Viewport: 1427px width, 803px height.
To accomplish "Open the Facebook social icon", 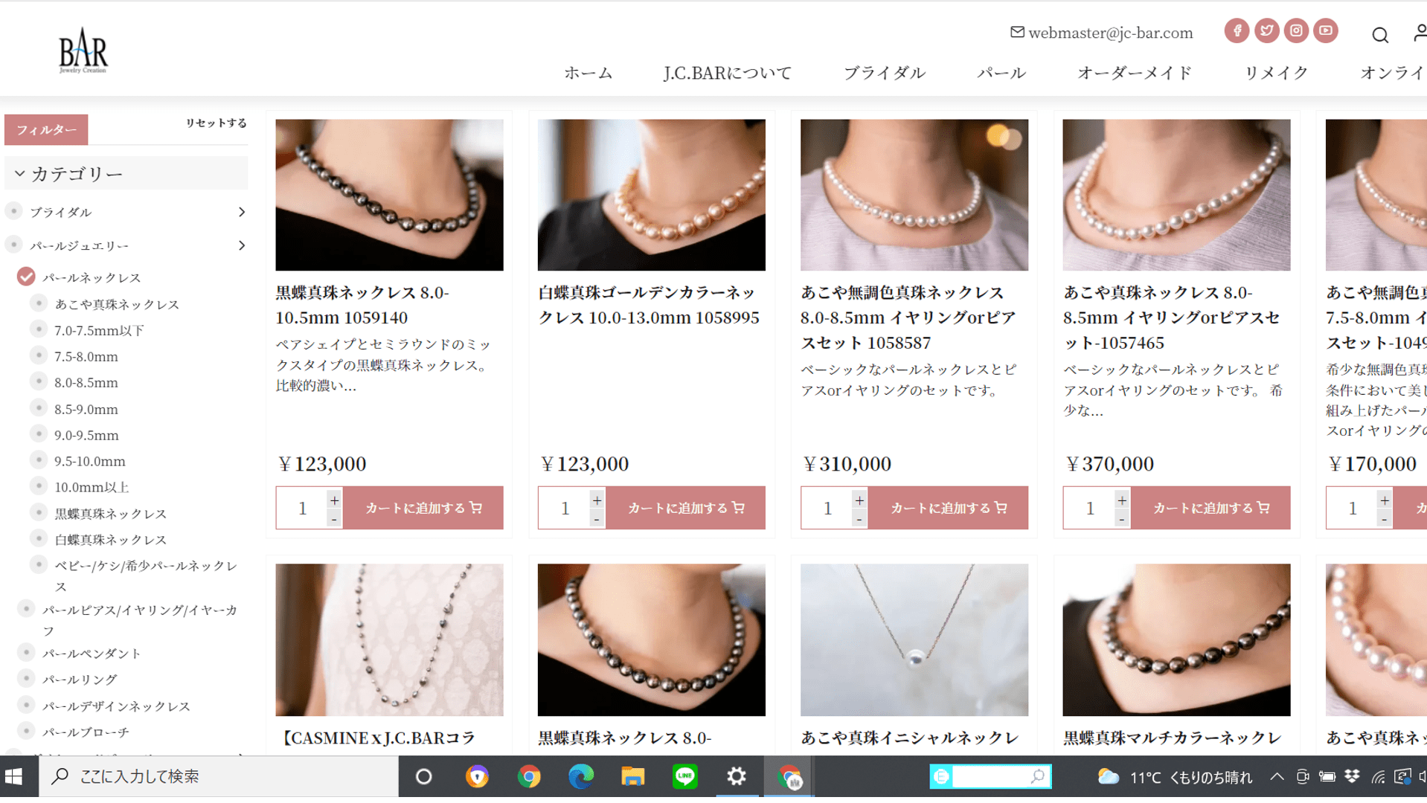I will (x=1237, y=30).
